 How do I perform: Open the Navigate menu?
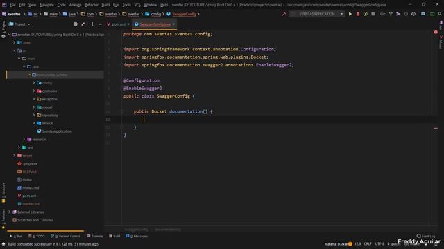[x=46, y=5]
